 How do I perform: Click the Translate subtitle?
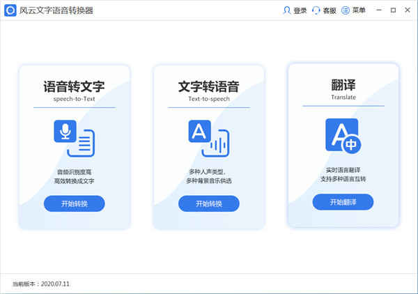343,98
